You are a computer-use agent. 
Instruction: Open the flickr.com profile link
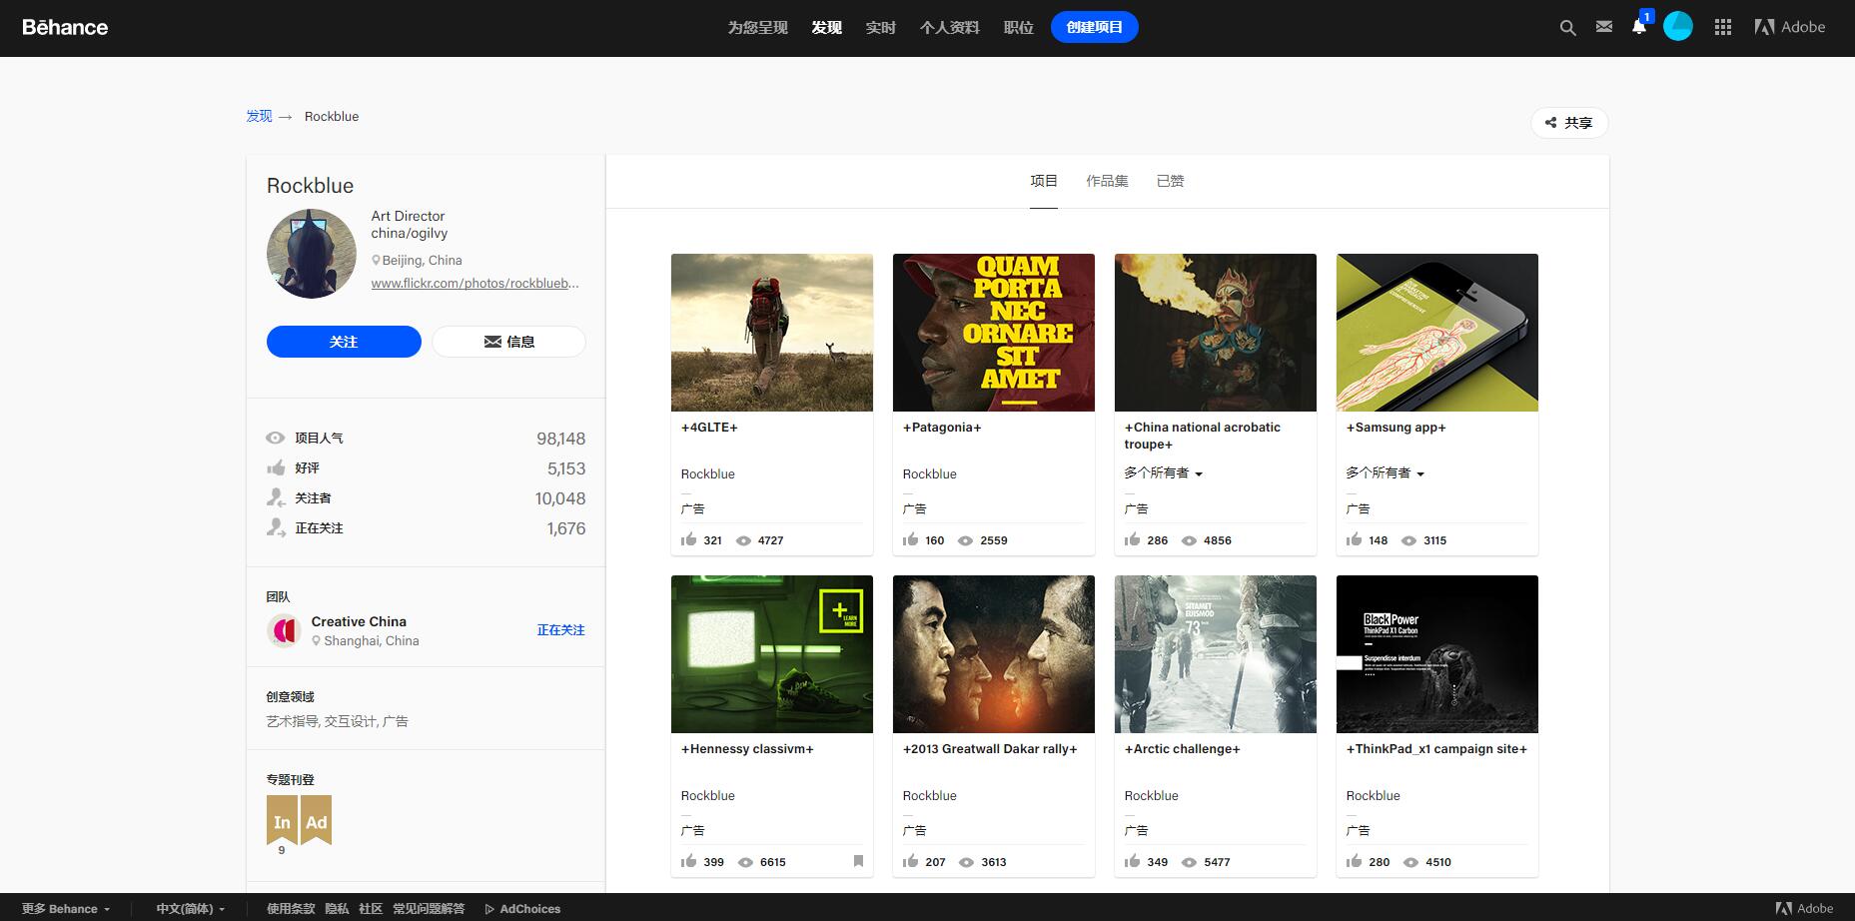point(475,283)
